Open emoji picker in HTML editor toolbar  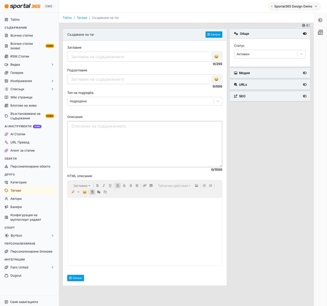point(84,192)
